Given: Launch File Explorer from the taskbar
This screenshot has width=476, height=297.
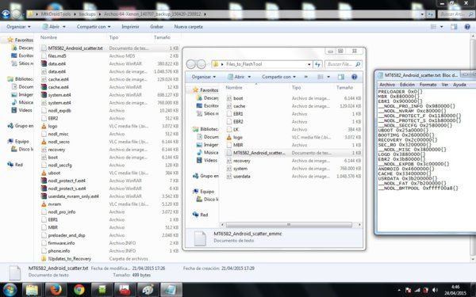Looking at the screenshot, I should pos(33,290).
